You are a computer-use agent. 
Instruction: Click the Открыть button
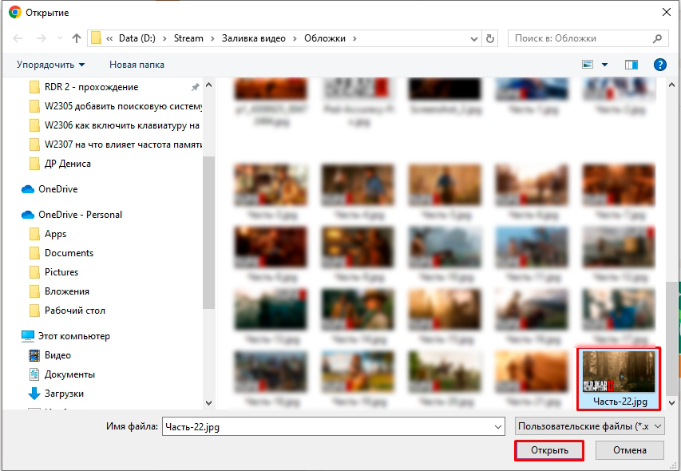[x=549, y=450]
